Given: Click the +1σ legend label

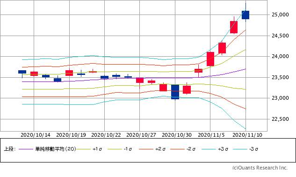Looking at the screenshot, I should 97,149.
